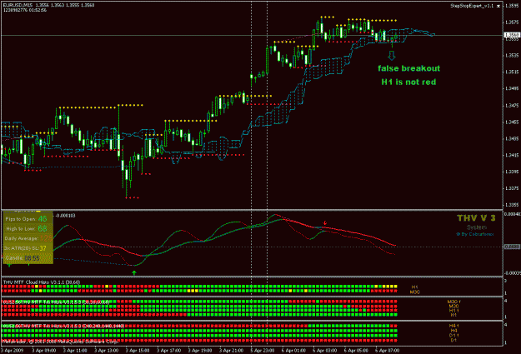521x354 pixels.
Task: Click the Daily Average row in info box
Action: click(x=28, y=238)
